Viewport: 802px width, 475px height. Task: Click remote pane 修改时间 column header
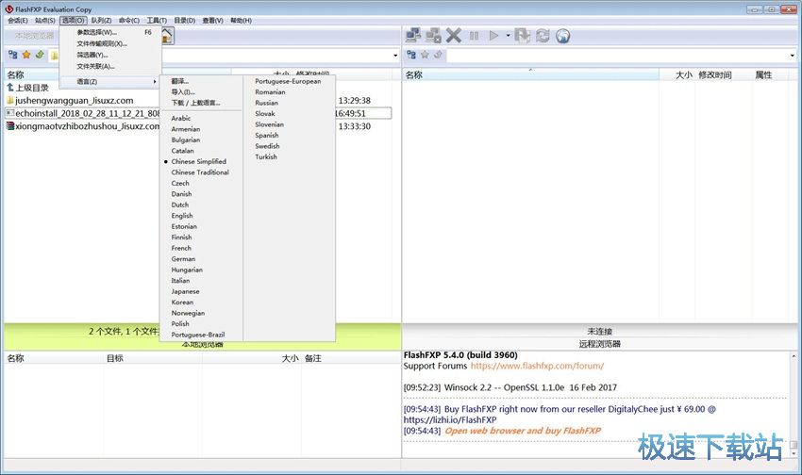[x=714, y=75]
